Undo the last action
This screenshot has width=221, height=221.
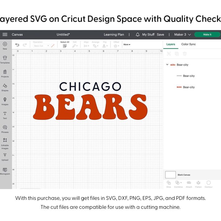pyautogui.click(x=17, y=45)
